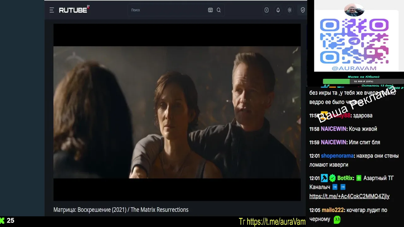Screen dimensions: 404x227
Task: Click the shield icon in Rutube header
Action: (x=303, y=10)
